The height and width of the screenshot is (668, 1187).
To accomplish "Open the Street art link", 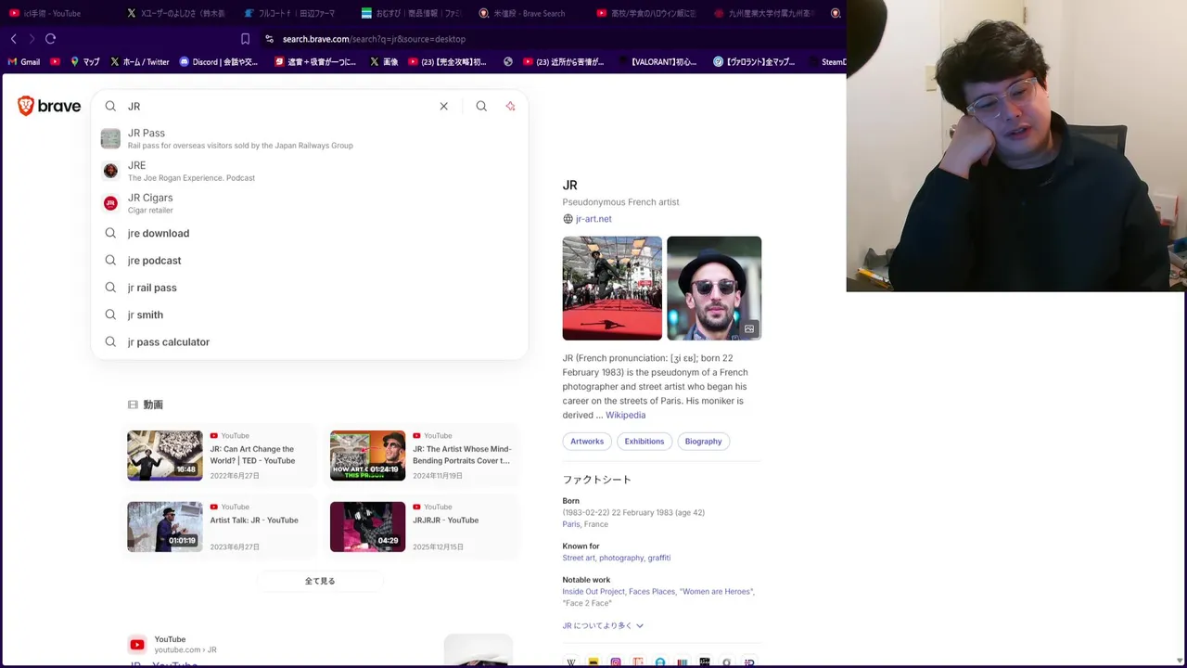I will tap(578, 558).
